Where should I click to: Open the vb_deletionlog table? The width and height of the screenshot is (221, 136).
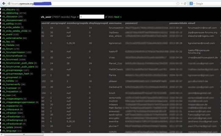coord(10,13)
